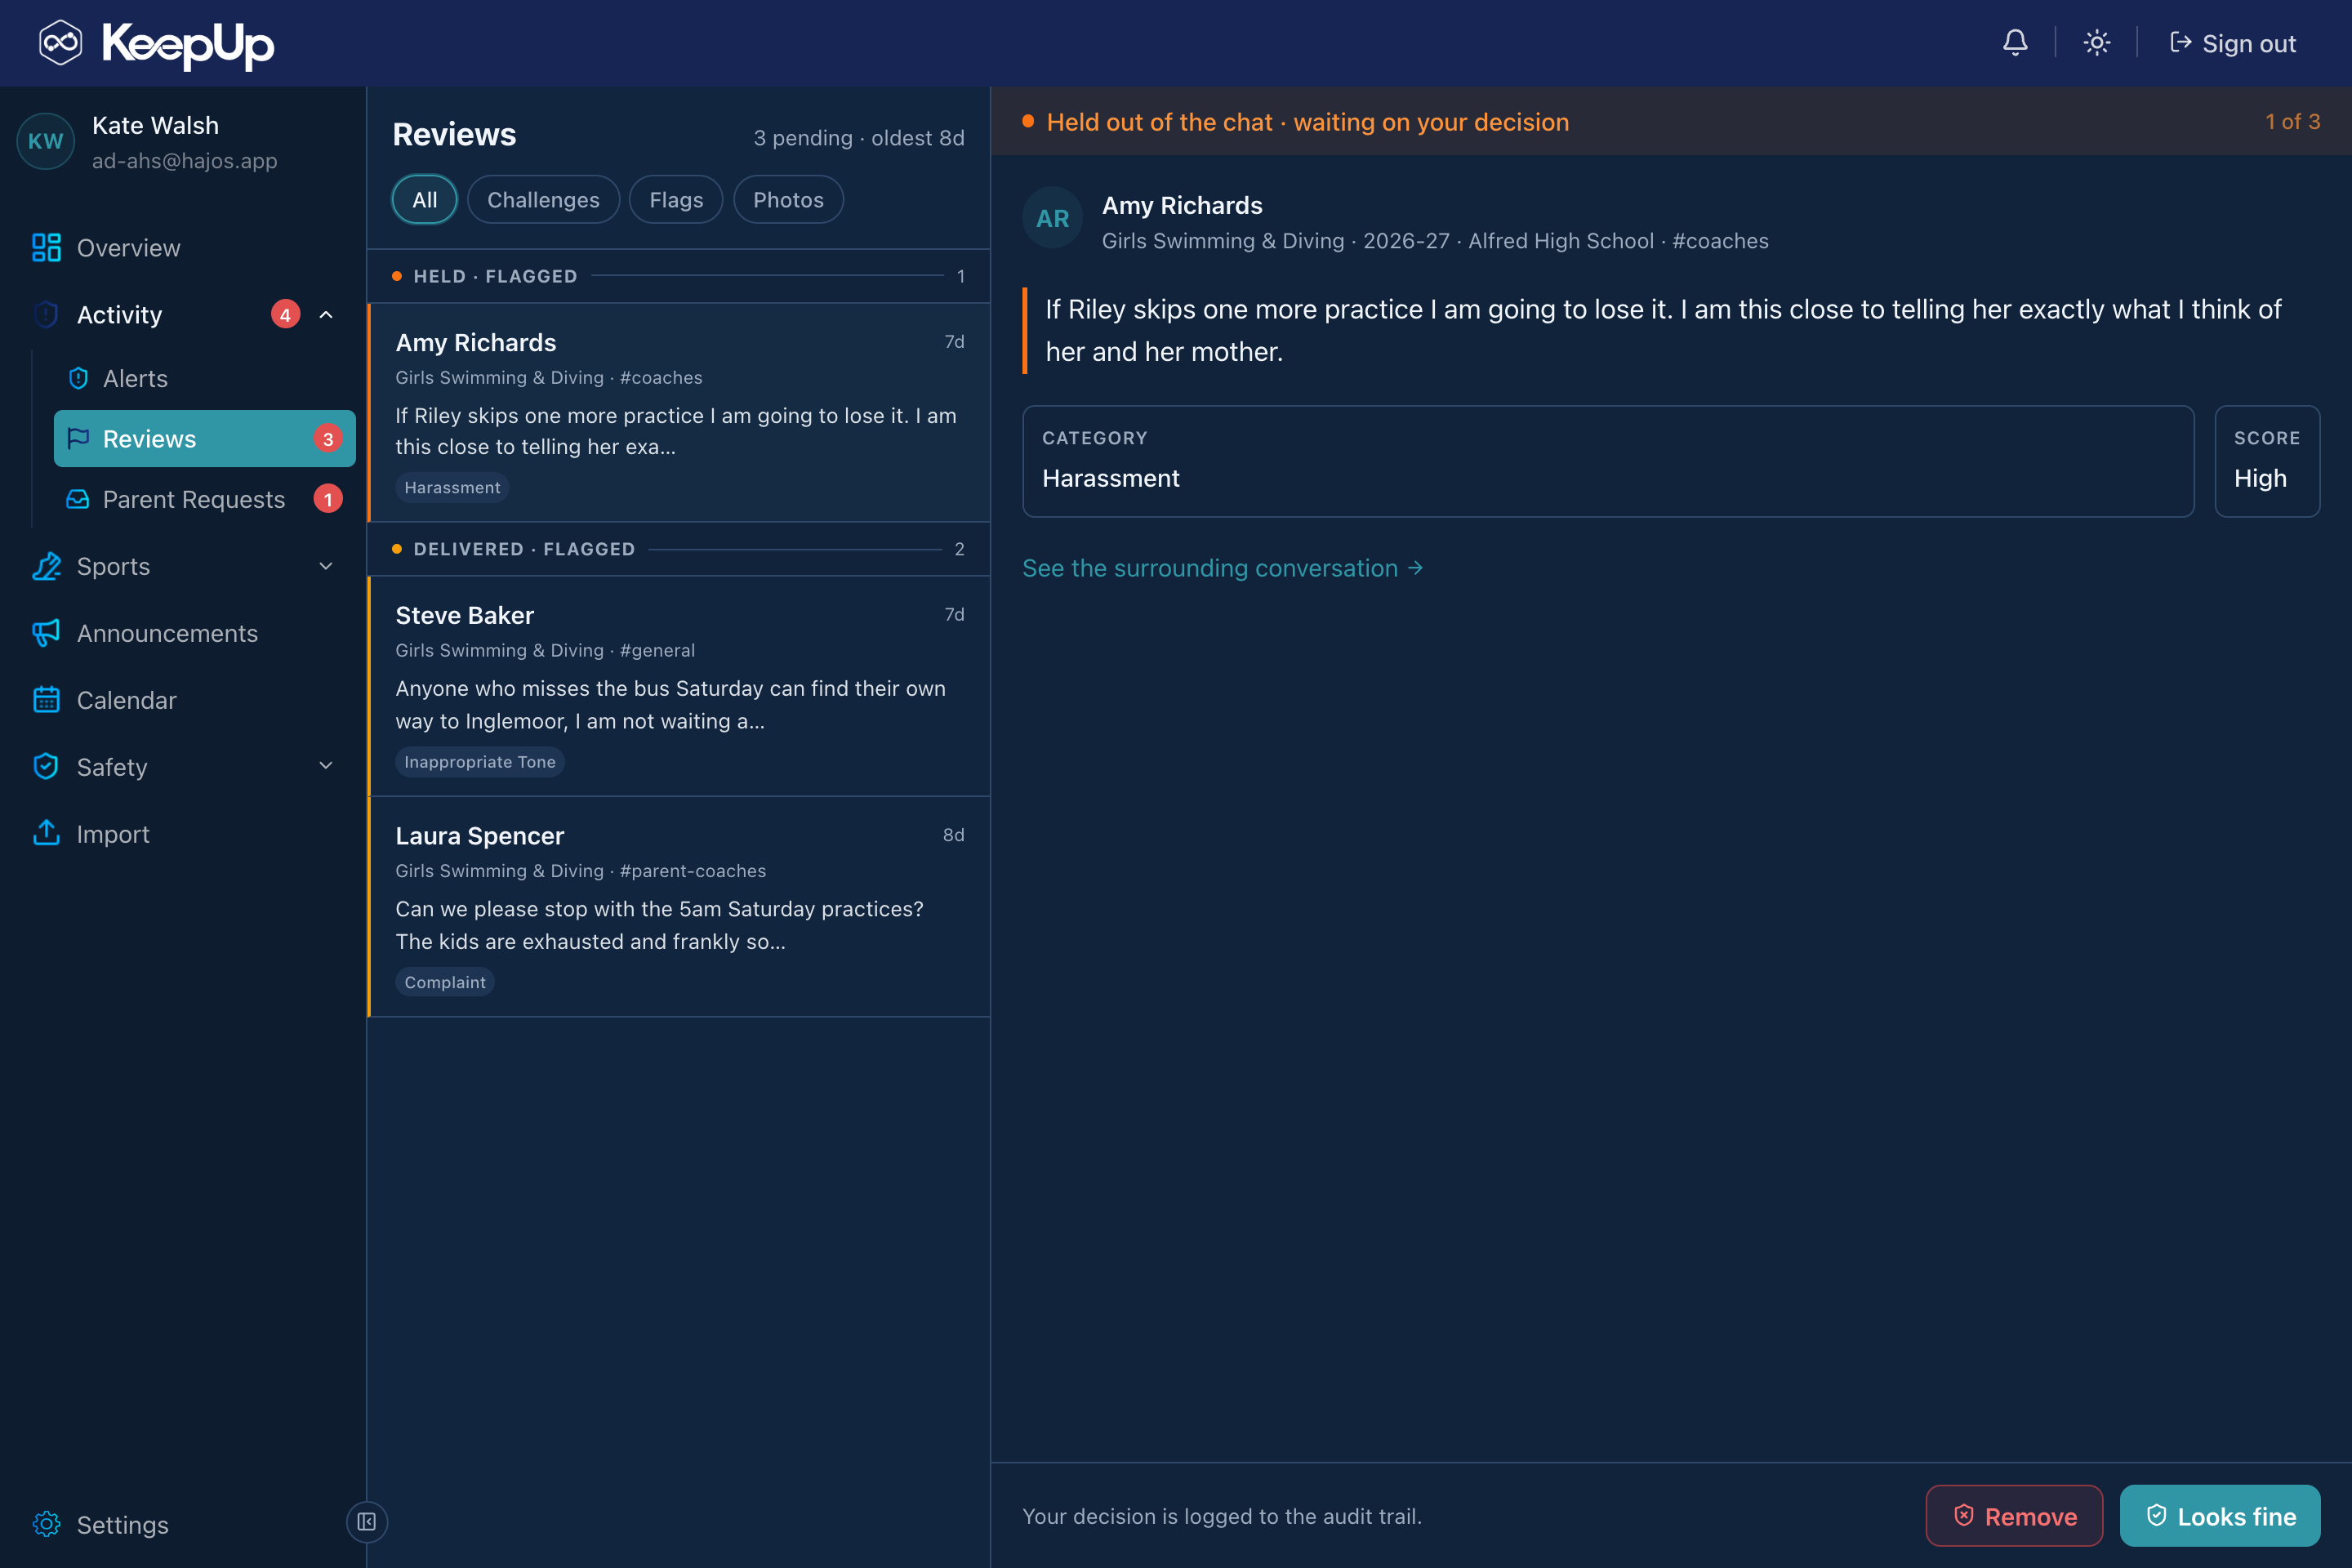Approve with the Looks fine button
Image resolution: width=2352 pixels, height=1568 pixels.
(x=2220, y=1516)
